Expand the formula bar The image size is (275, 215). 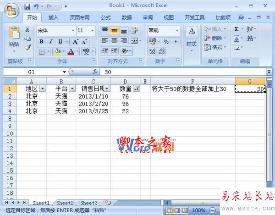(269, 72)
